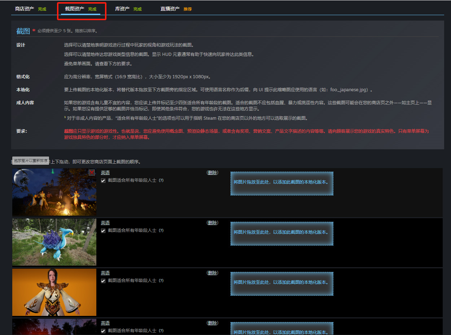Untick 截图适合所有年龄段人士 for the campfire screenshot
Viewport: 451px width, 335px height.
point(103,180)
